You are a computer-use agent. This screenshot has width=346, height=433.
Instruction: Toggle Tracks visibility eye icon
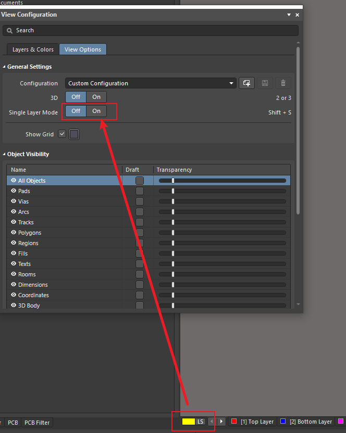point(14,222)
